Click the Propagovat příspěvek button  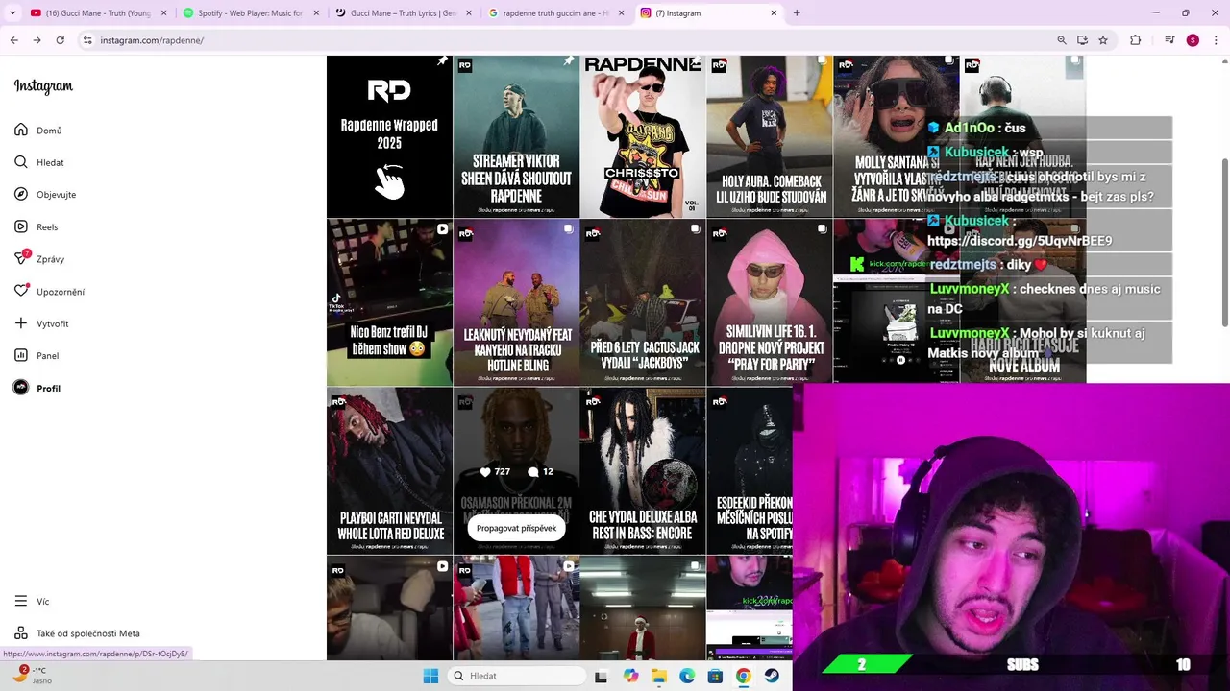click(x=516, y=528)
